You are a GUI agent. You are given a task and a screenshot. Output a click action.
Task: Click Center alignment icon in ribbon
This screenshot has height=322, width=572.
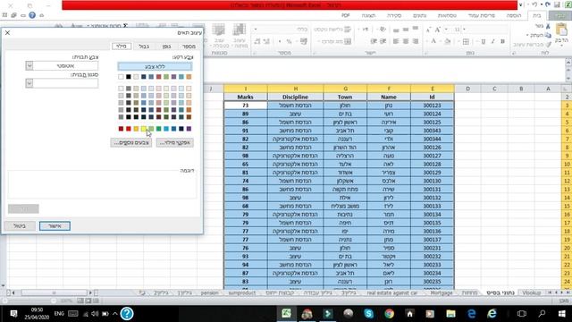pyautogui.click(x=406, y=42)
